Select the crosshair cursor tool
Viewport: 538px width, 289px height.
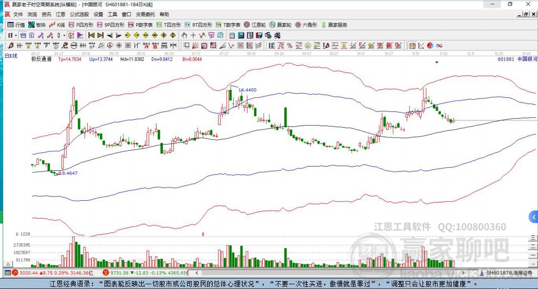193,35
